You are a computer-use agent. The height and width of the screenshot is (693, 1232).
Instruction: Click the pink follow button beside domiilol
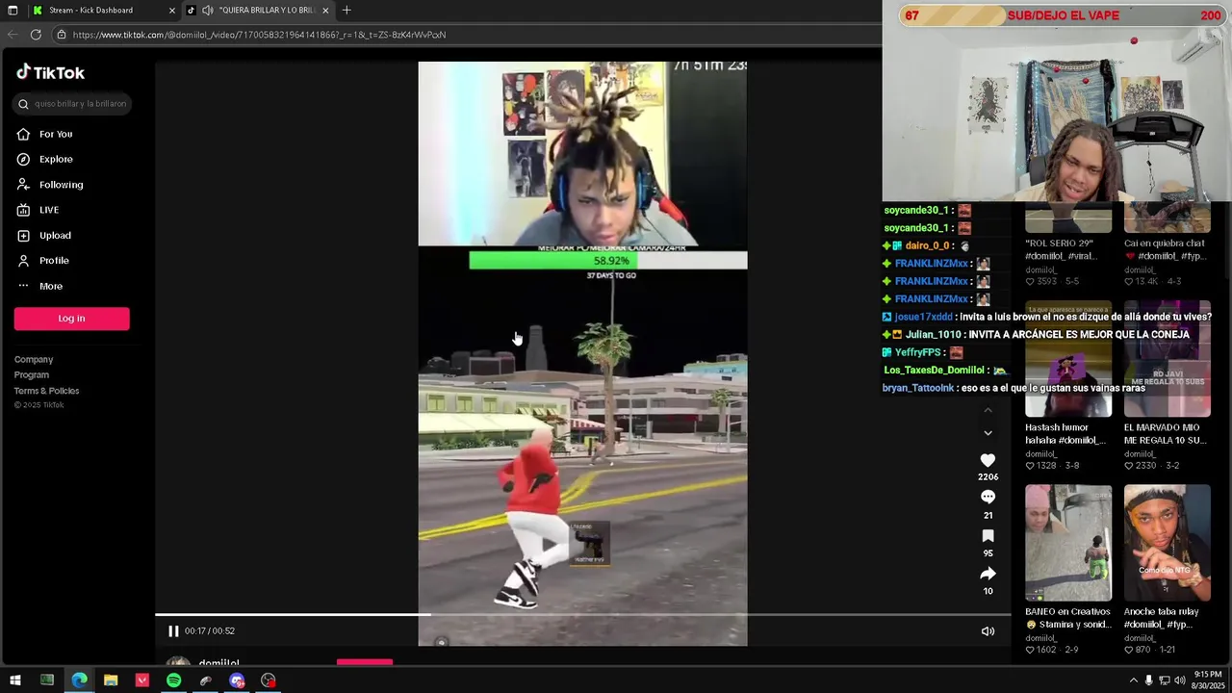(365, 662)
